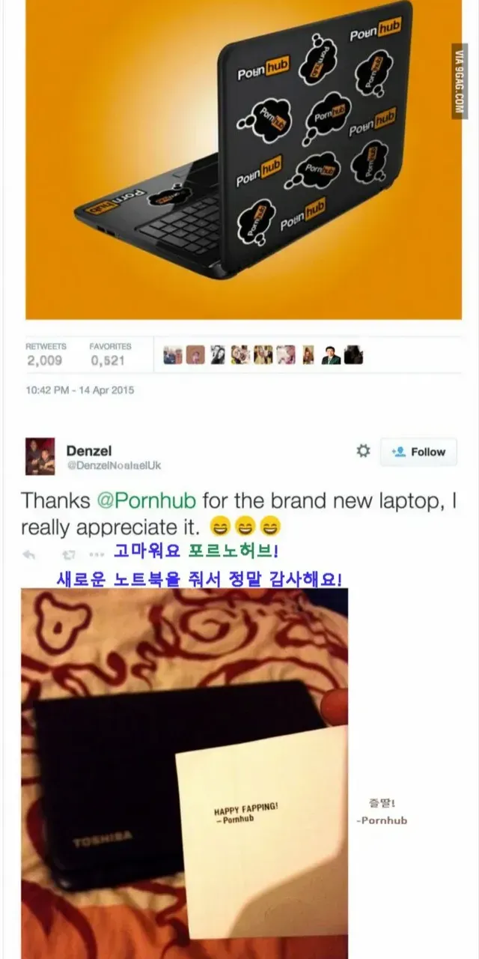Viewport: 479px width, 959px height.
Task: Click Denzel's profile avatar picture
Action: pos(40,456)
